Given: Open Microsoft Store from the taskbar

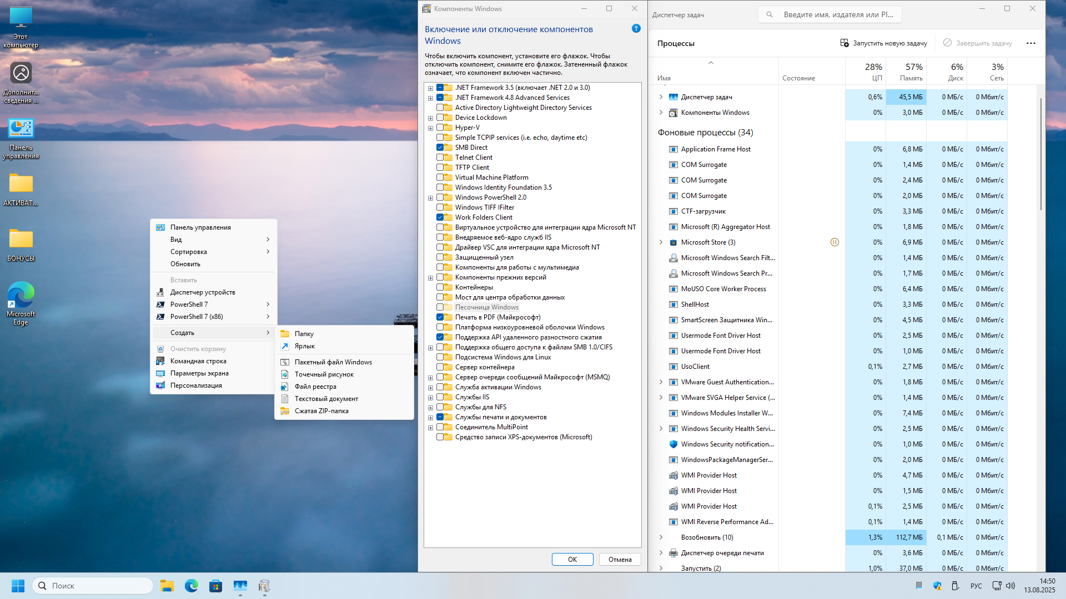Looking at the screenshot, I should click(x=216, y=586).
